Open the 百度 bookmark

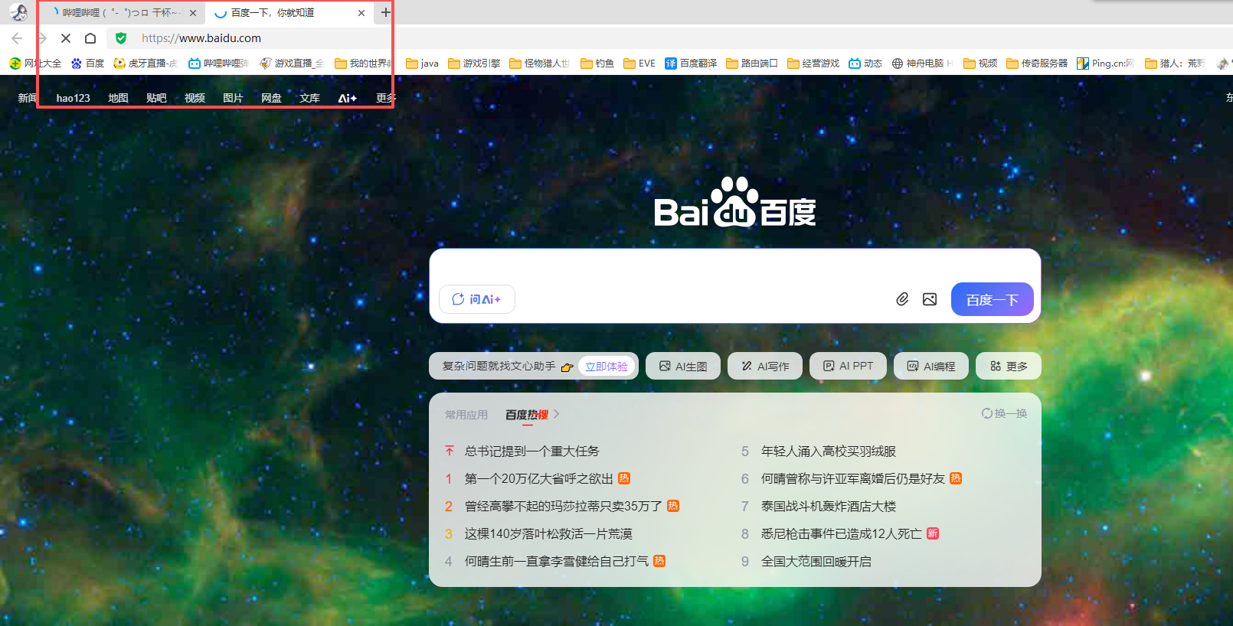coord(87,64)
